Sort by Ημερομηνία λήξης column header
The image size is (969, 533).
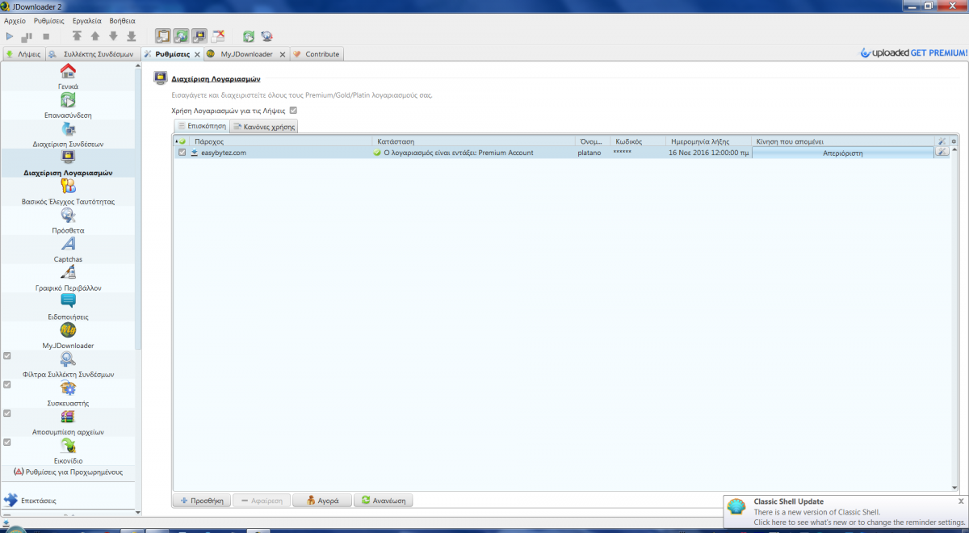tap(708, 141)
